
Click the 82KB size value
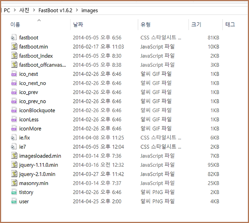click(x=213, y=174)
